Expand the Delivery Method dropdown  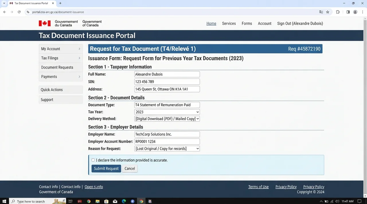coord(167,119)
